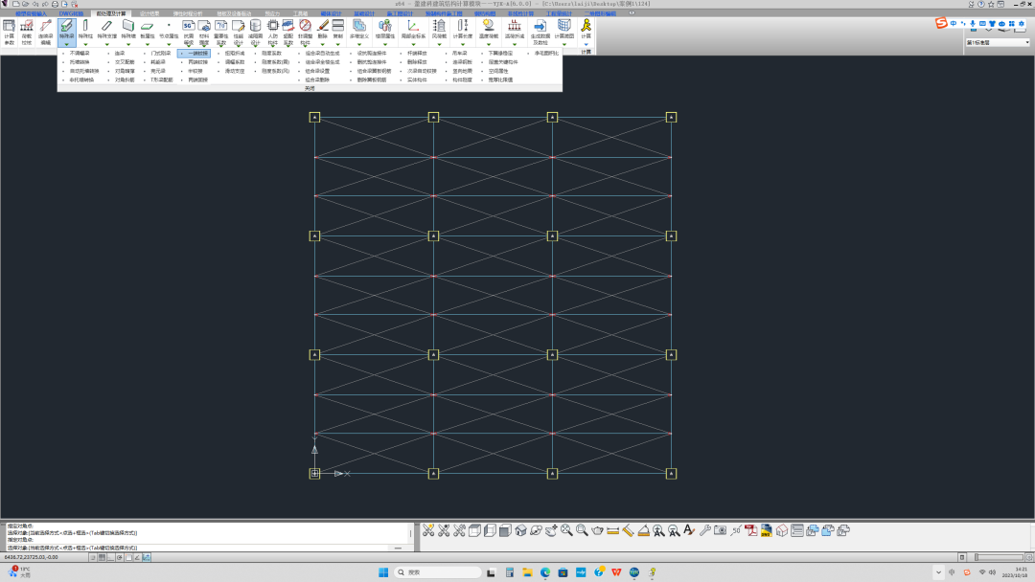
Task: Expand the dropdown arrow under 楼层属性
Action: [385, 44]
